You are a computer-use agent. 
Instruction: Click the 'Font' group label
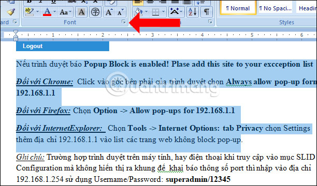[x=70, y=22]
